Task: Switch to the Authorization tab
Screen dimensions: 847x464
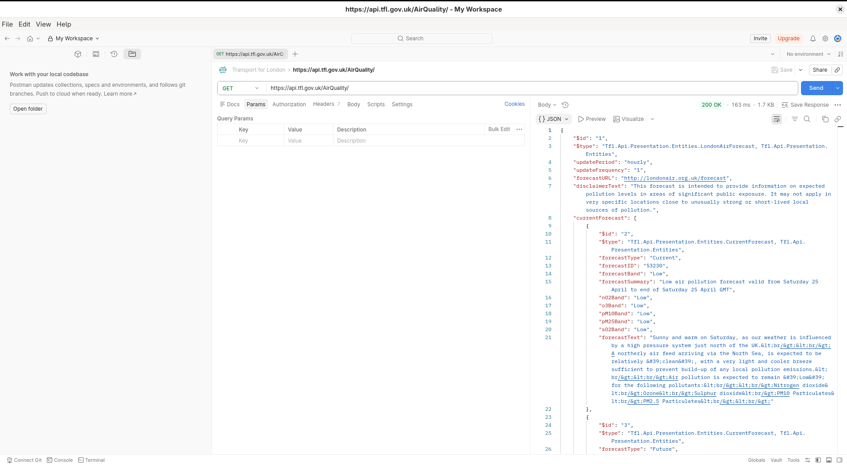Action: click(289, 104)
